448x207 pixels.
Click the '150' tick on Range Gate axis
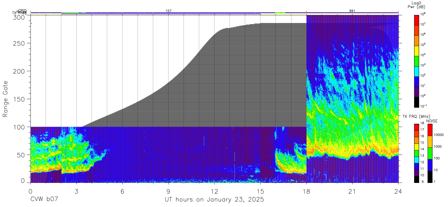click(x=19, y=99)
